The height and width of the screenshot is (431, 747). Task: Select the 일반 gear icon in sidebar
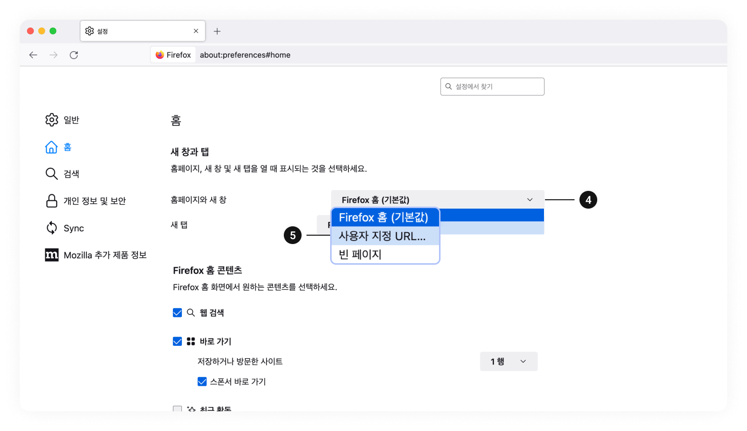pos(51,120)
